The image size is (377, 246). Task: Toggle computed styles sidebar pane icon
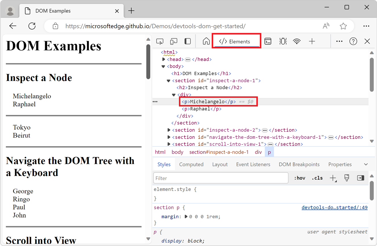(x=360, y=178)
